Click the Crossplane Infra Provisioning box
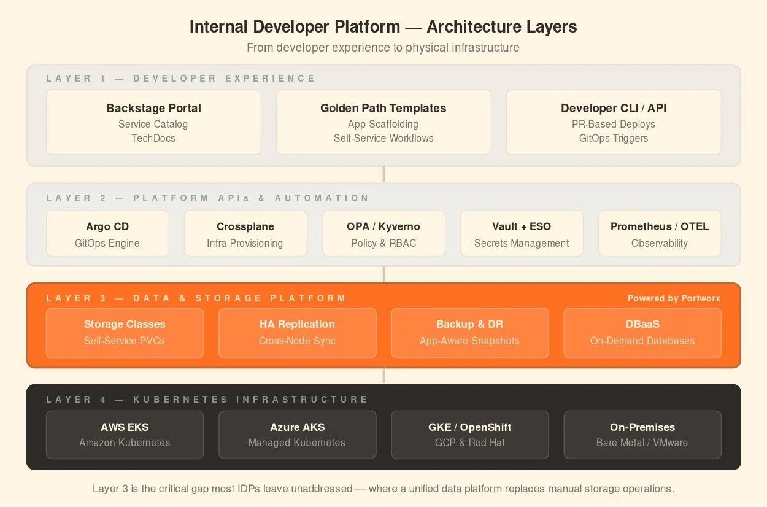This screenshot has width=767, height=507. [x=245, y=234]
